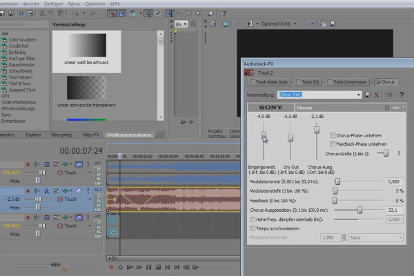The width and height of the screenshot is (414, 276).
Task: Select the Zoom magnifier tool in toolbar
Action: 198,13
